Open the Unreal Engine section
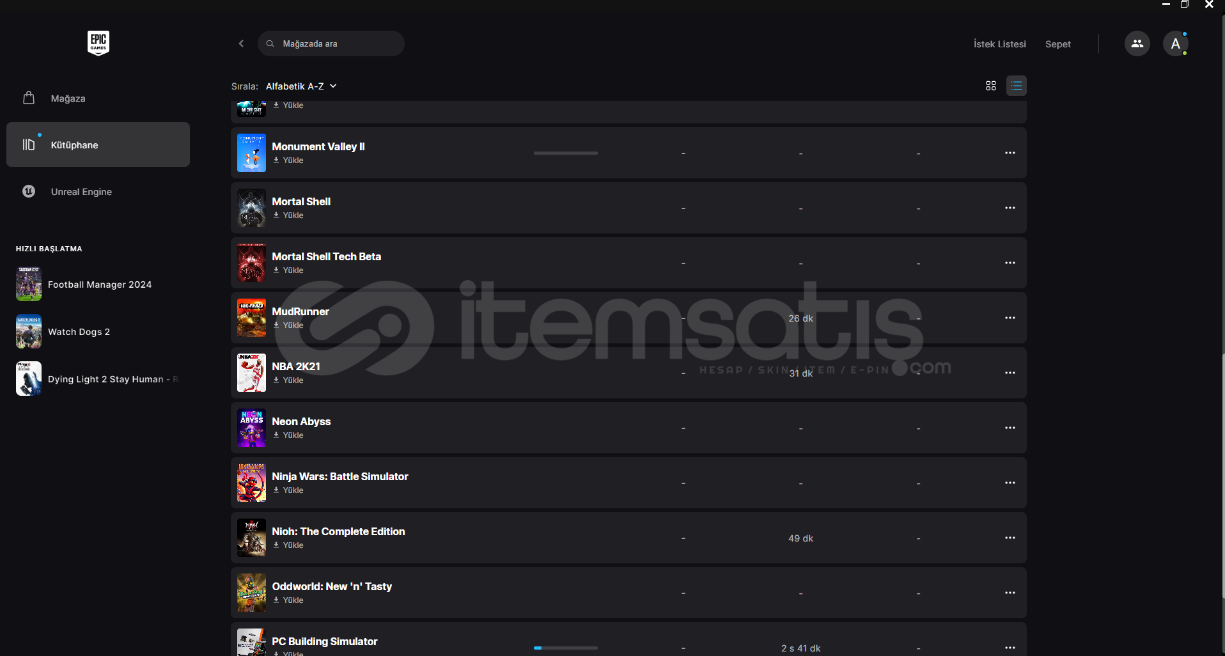 click(x=98, y=192)
